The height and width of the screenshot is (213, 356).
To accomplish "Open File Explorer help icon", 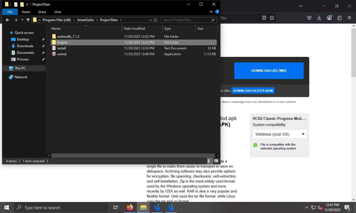I will (x=217, y=12).
